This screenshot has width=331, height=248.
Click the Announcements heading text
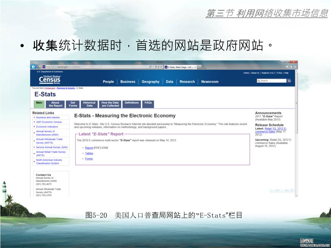pos(268,113)
